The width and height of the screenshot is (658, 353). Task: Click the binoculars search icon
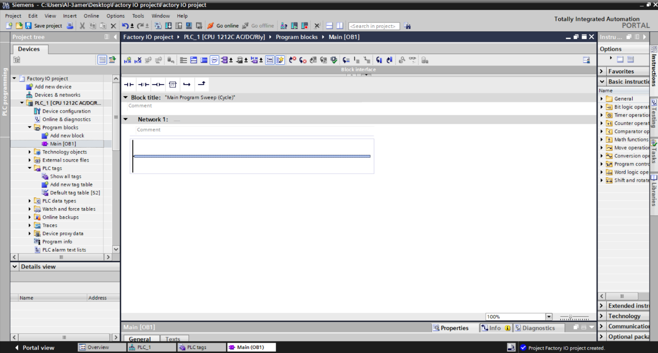[x=407, y=26]
